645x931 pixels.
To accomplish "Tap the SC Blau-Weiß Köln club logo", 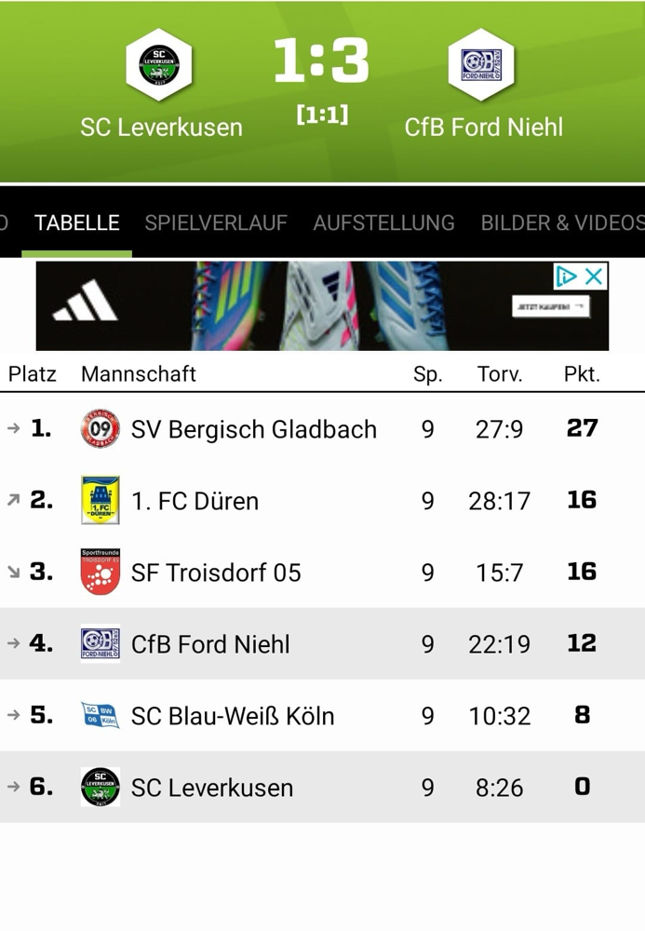I will 101,715.
